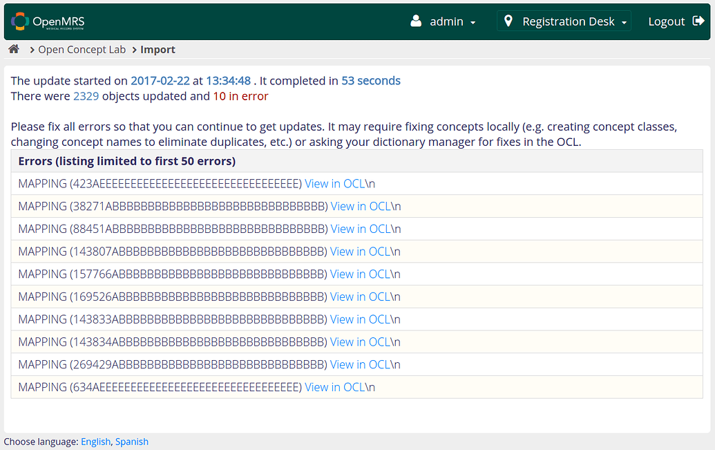The height and width of the screenshot is (450, 715).
Task: Click the logout arrow icon
Action: tap(698, 21)
